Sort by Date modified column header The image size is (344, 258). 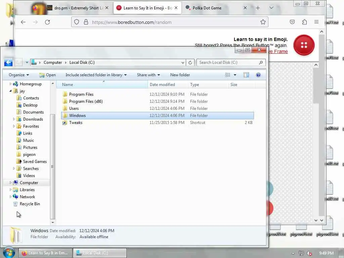(x=168, y=85)
